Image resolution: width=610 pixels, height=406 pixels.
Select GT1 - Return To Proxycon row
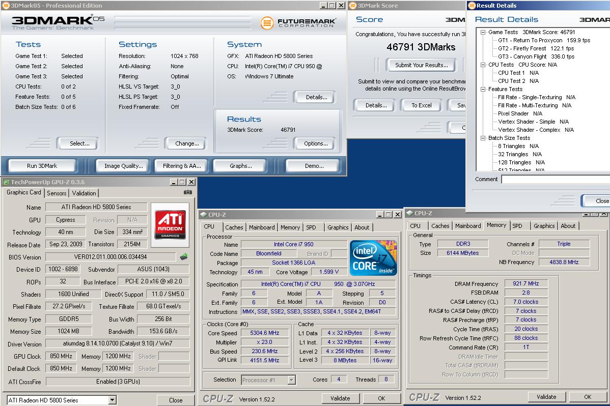(544, 40)
